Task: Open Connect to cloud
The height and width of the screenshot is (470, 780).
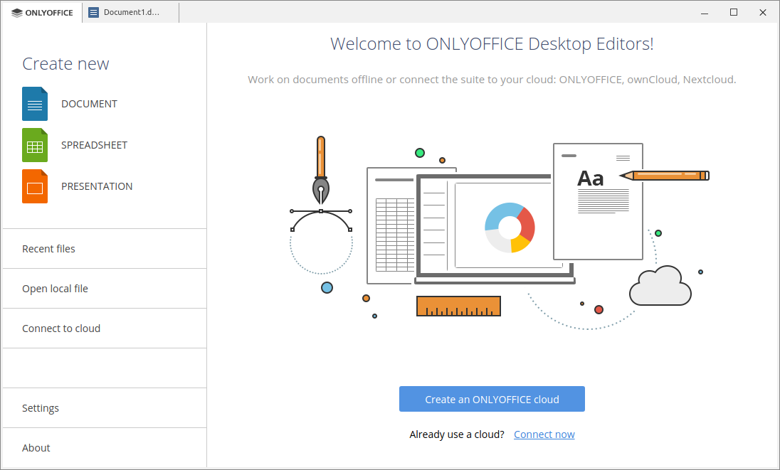Action: pyautogui.click(x=61, y=328)
